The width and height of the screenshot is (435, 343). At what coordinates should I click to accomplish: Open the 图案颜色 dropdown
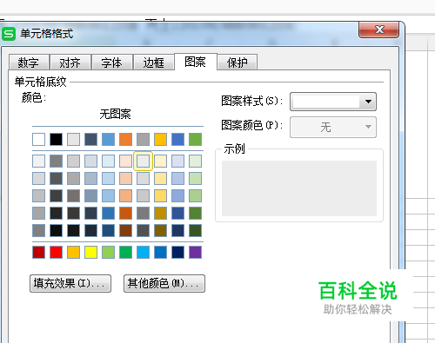pos(333,127)
